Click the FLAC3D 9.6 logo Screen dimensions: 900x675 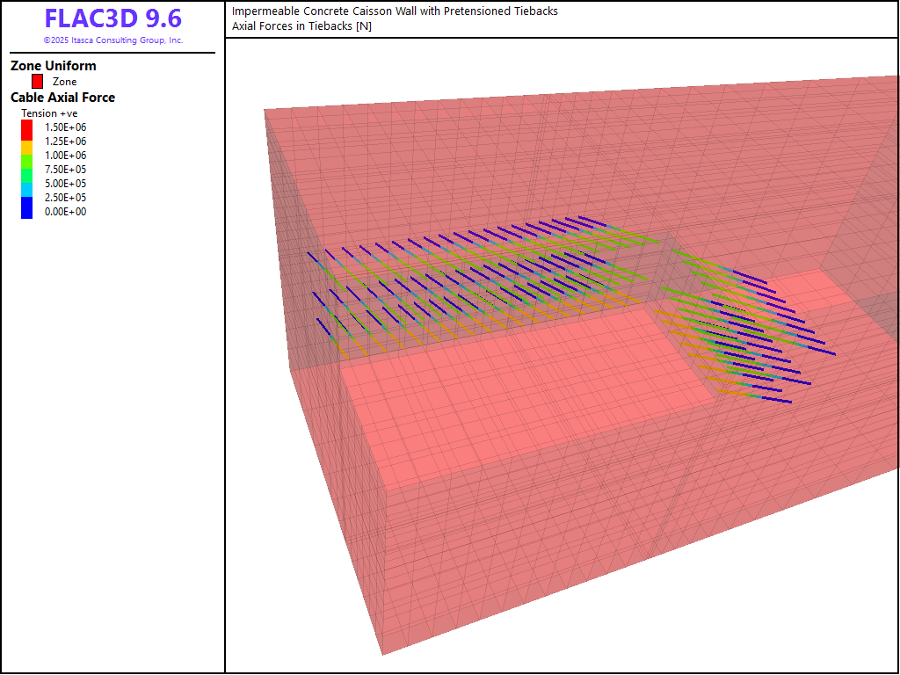tap(112, 19)
